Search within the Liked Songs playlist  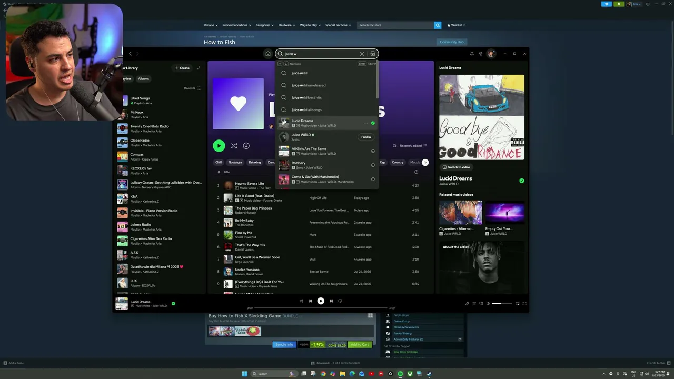[x=394, y=146]
